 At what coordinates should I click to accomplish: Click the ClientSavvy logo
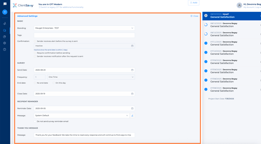click(x=23, y=5)
